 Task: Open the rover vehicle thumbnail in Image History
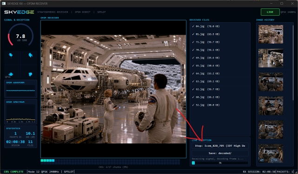pyautogui.click(x=271, y=58)
